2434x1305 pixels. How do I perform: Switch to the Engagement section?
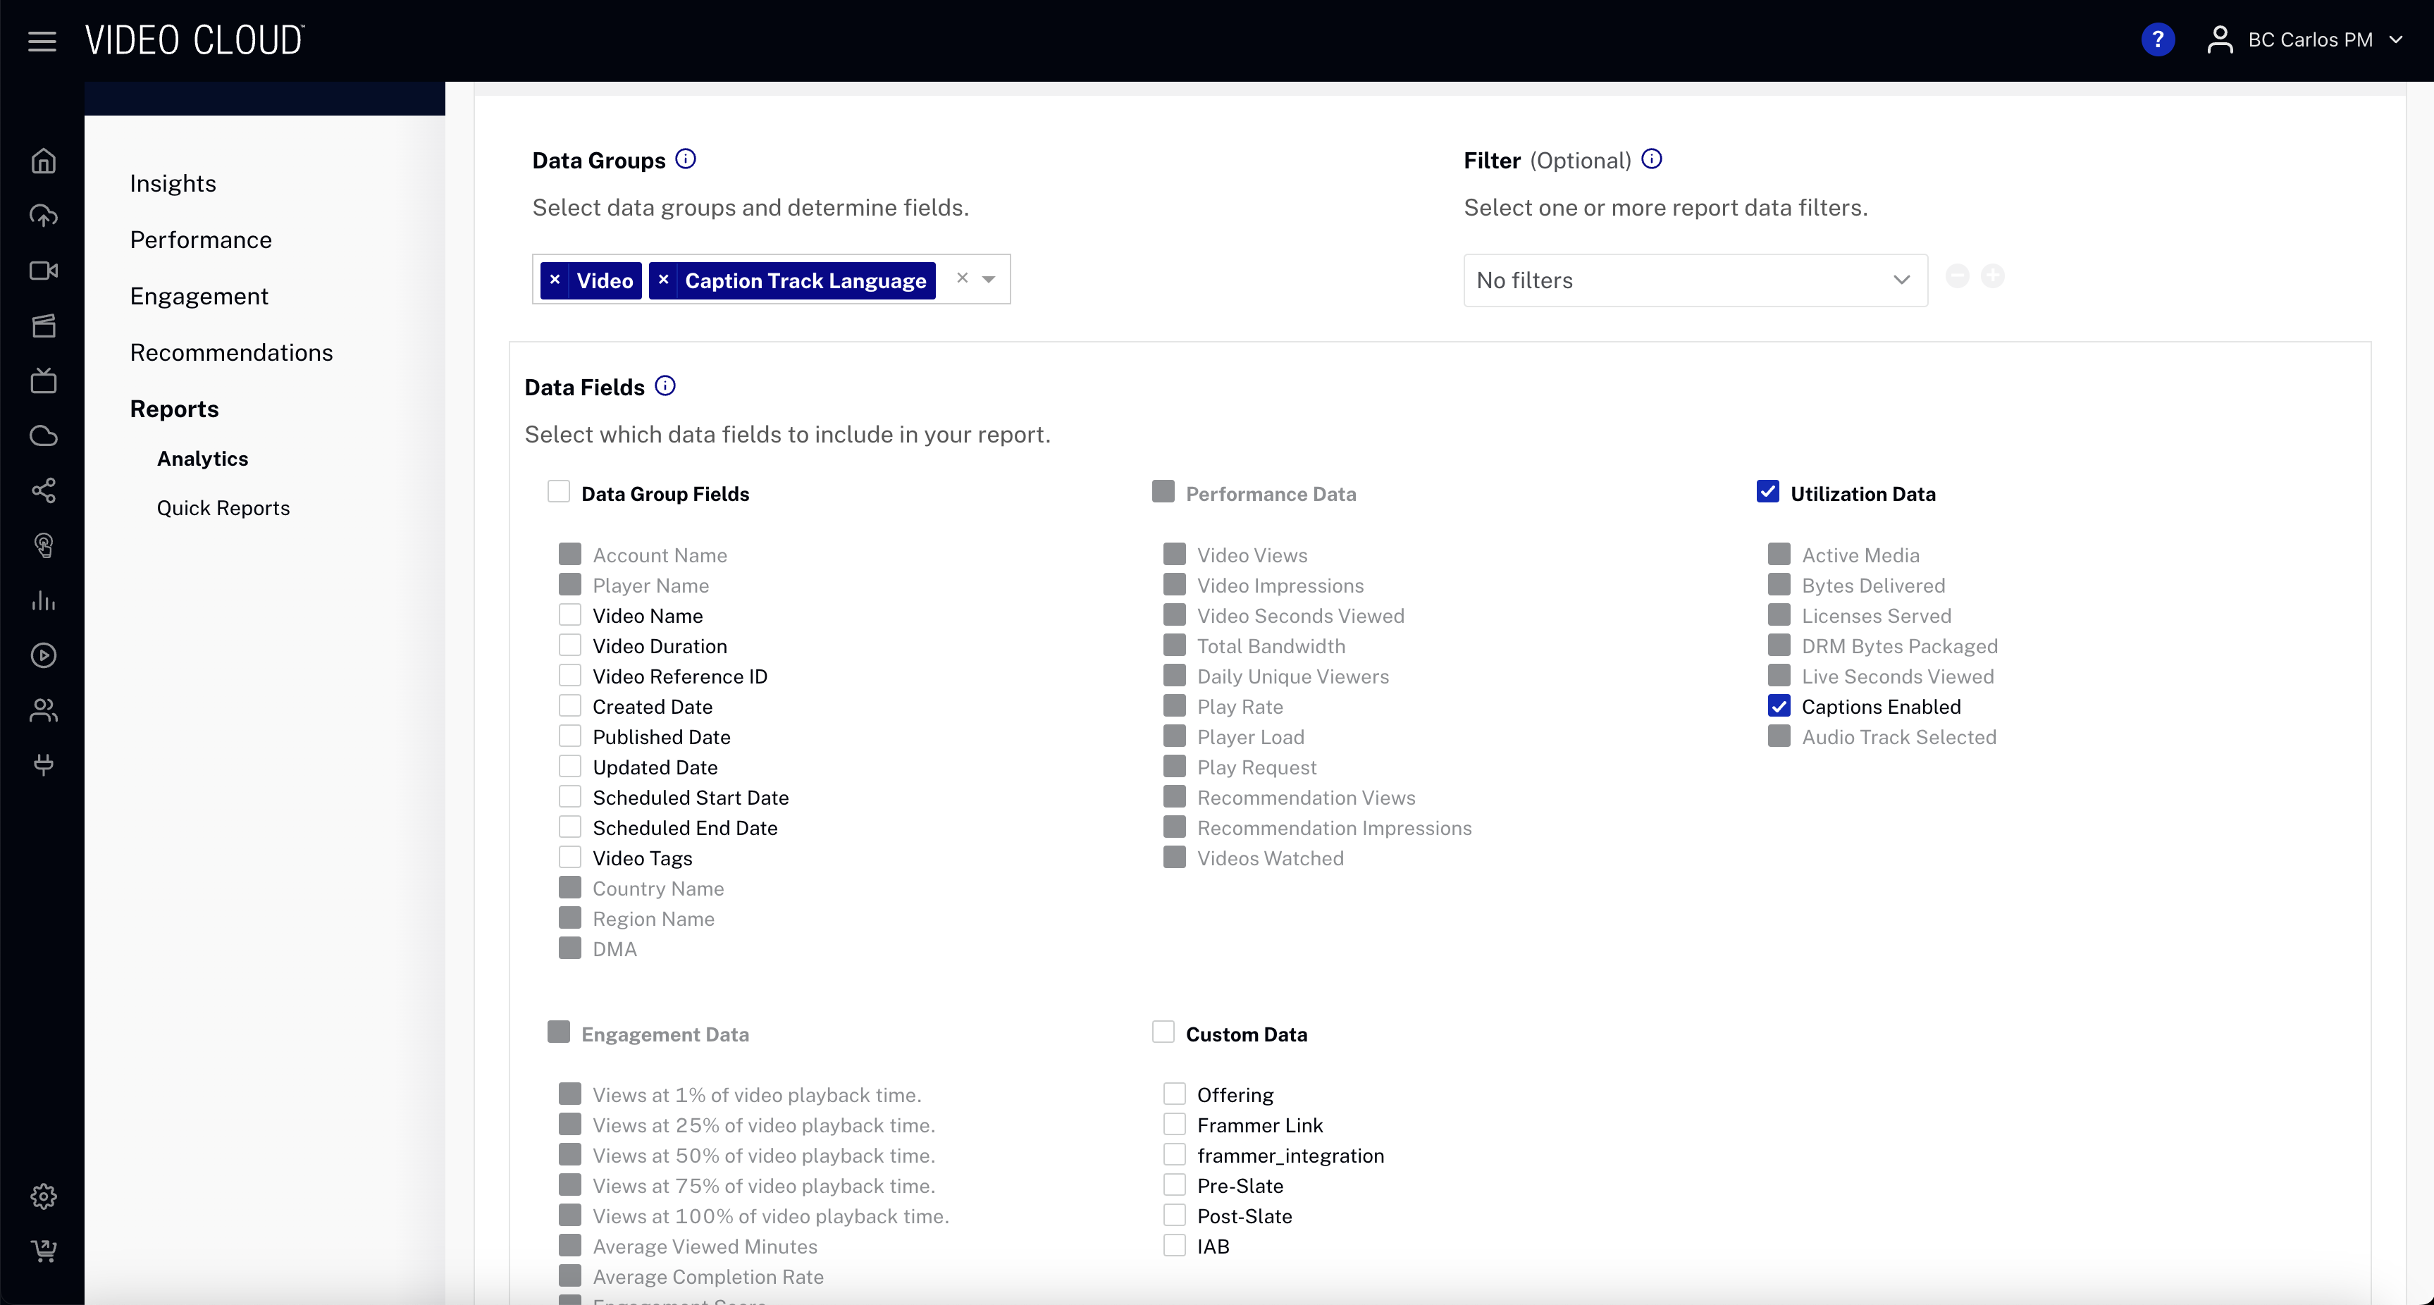[x=199, y=295]
